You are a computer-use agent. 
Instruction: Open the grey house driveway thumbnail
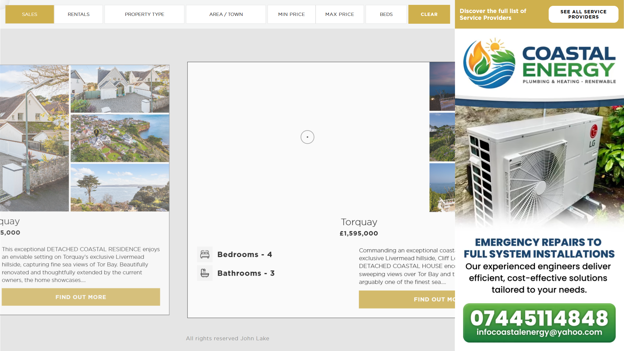pos(120,89)
